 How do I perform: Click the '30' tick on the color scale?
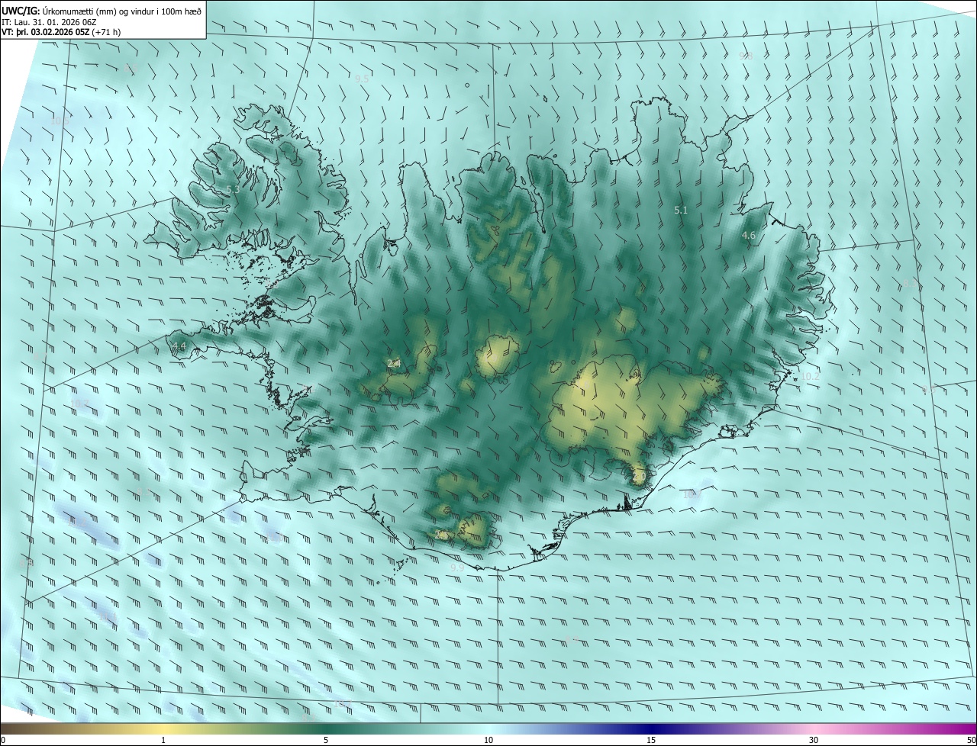tap(814, 740)
